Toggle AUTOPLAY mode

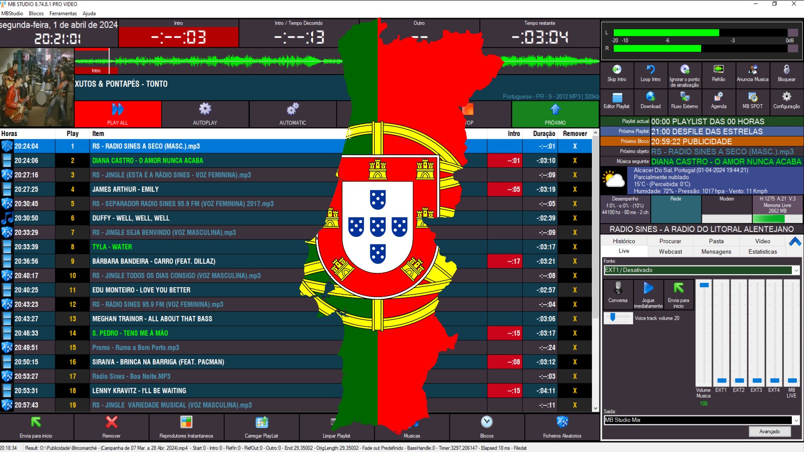click(x=205, y=114)
